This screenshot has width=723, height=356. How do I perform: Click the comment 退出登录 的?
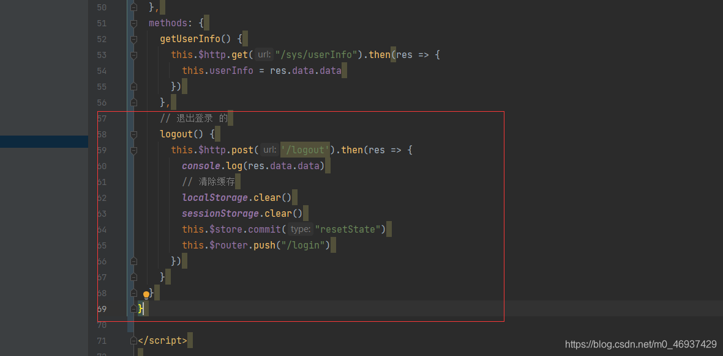pos(193,118)
